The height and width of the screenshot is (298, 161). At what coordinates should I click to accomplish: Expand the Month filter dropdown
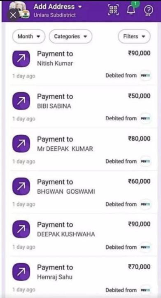click(29, 36)
